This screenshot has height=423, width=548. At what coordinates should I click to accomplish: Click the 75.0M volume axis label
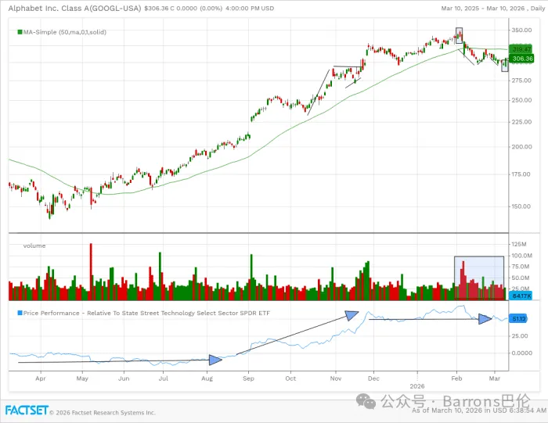point(521,267)
